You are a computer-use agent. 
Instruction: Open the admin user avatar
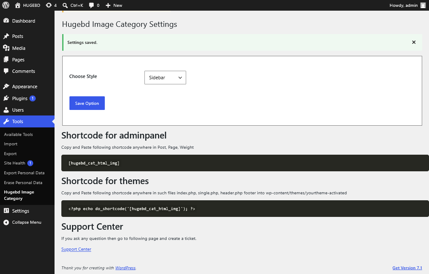[423, 5]
